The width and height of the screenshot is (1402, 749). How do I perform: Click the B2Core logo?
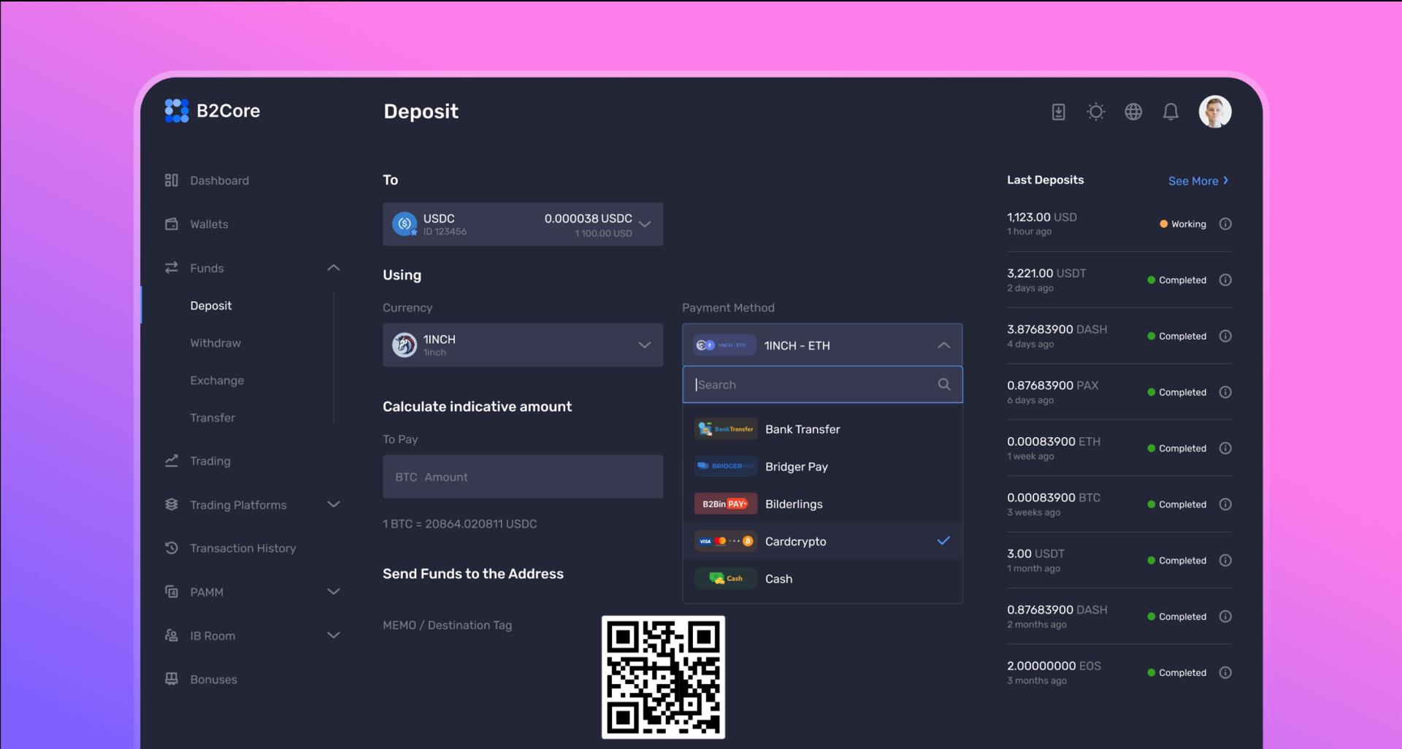(212, 111)
